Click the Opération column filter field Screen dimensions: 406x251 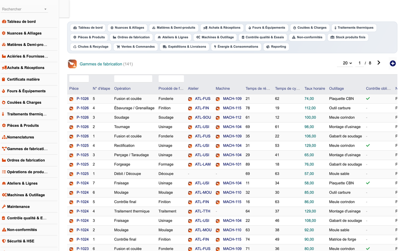[133, 79]
